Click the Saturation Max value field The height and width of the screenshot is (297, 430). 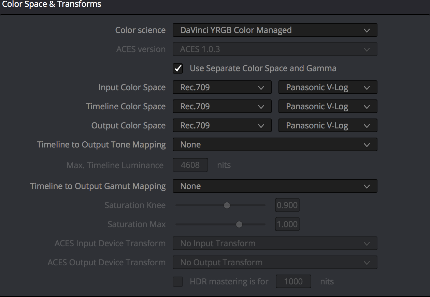pos(287,224)
